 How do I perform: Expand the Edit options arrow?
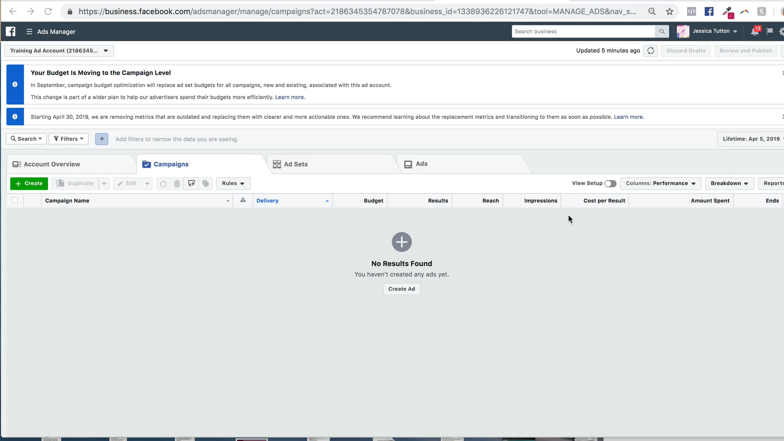tap(147, 184)
